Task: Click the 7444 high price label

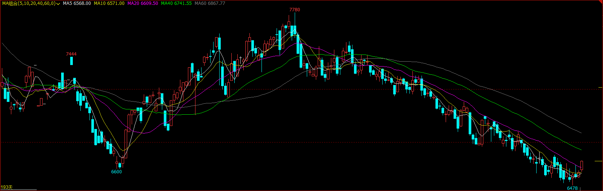Action: 71,54
